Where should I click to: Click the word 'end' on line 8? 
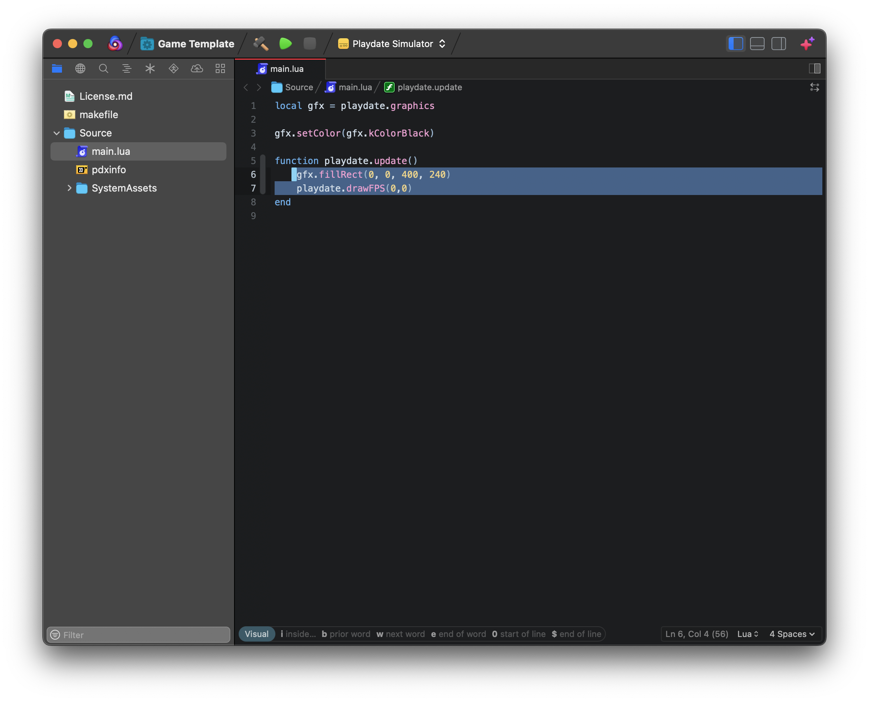[283, 202]
